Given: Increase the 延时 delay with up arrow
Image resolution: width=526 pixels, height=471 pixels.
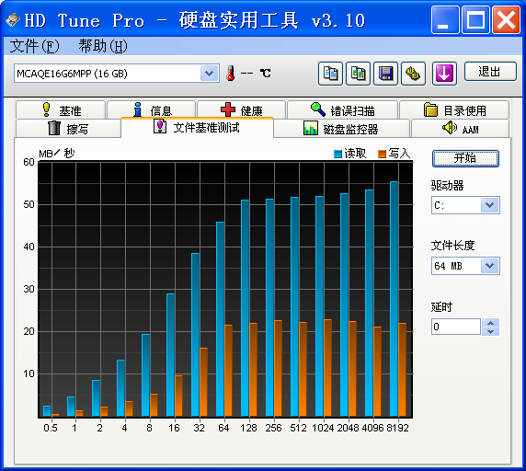Looking at the screenshot, I should pos(490,323).
